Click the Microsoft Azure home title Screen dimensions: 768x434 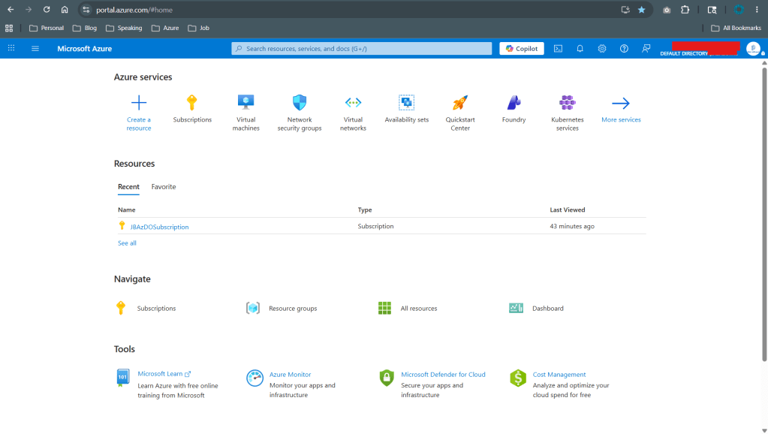[x=84, y=49]
